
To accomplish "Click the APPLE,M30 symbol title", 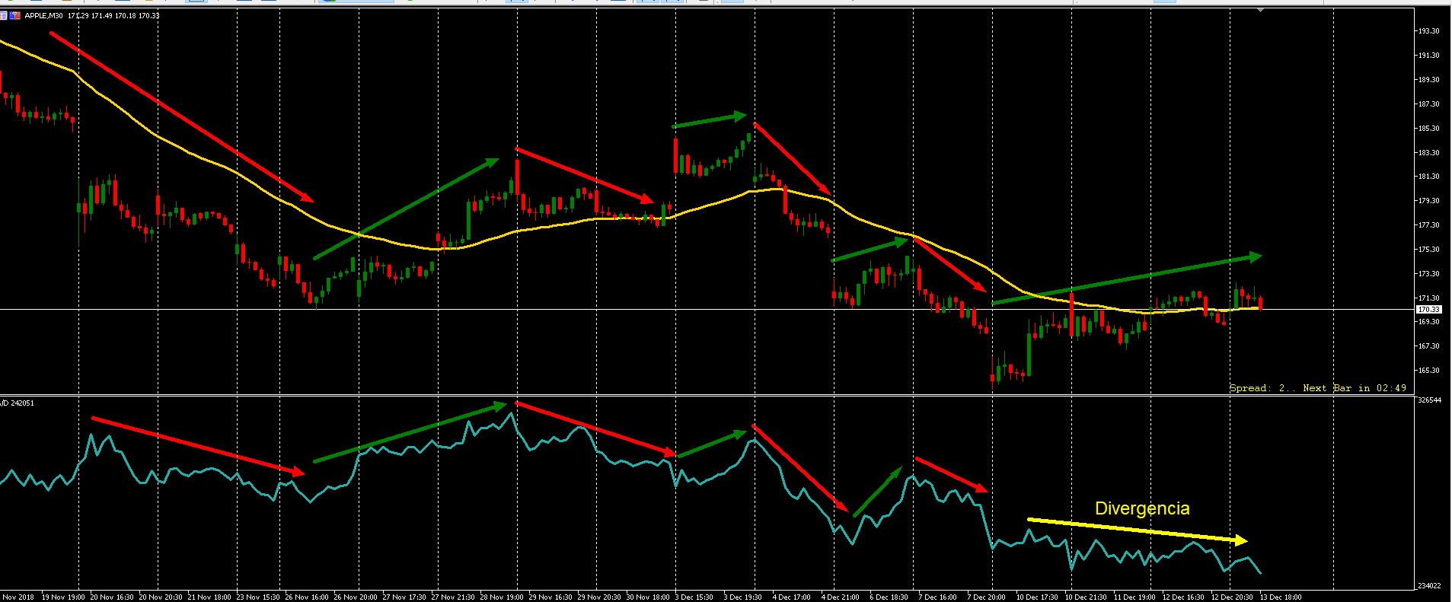I will (x=44, y=15).
